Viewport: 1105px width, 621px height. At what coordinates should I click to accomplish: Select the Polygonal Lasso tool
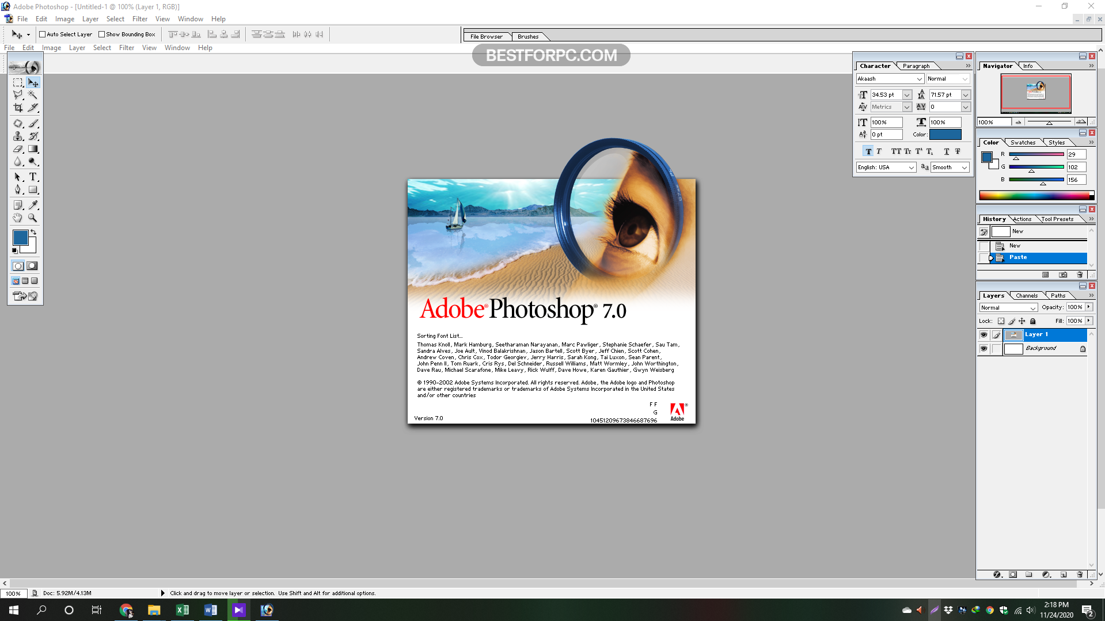(18, 95)
